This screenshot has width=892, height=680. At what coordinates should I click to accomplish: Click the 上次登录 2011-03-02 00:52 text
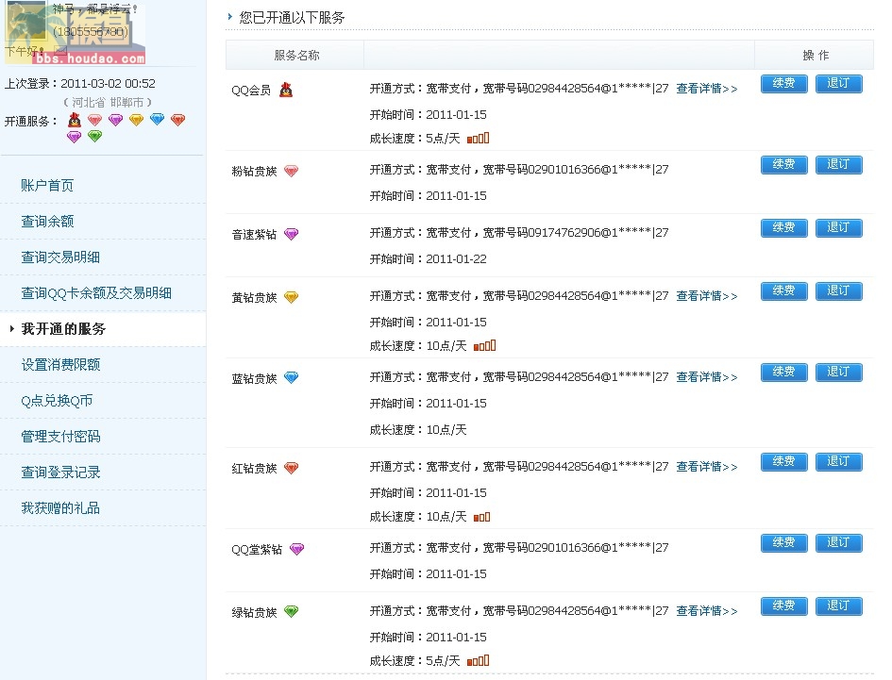click(x=79, y=84)
